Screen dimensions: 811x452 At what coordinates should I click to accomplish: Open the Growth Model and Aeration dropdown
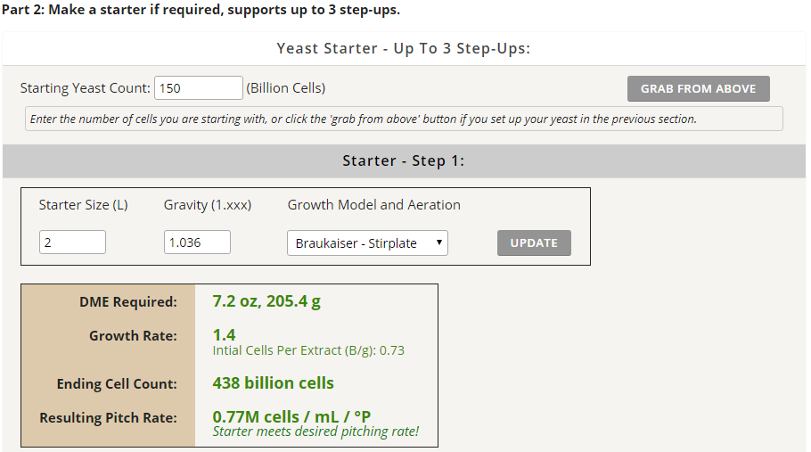(367, 242)
